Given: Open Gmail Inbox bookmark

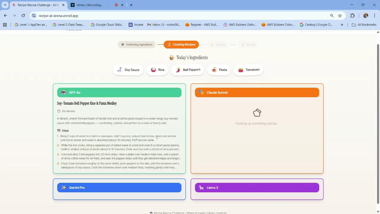Looking at the screenshot, I should point(164,25).
